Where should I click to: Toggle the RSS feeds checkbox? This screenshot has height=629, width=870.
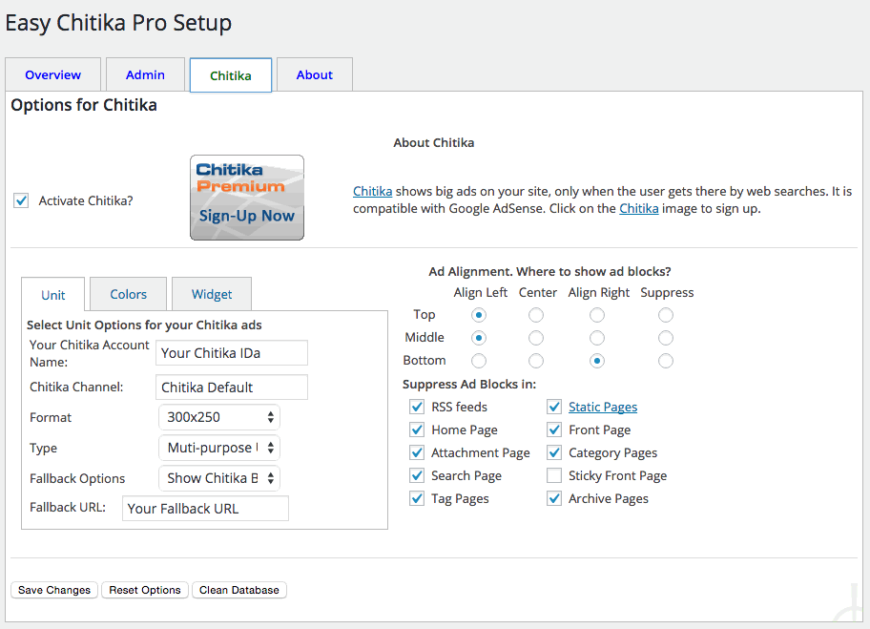[417, 407]
